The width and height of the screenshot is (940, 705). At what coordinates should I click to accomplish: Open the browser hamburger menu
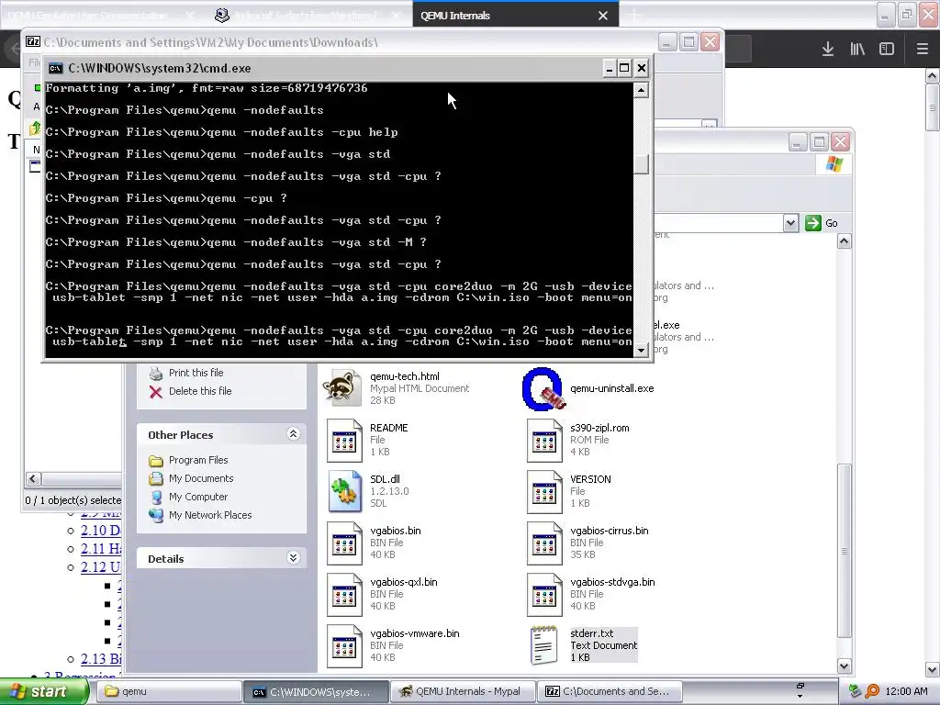coord(923,50)
